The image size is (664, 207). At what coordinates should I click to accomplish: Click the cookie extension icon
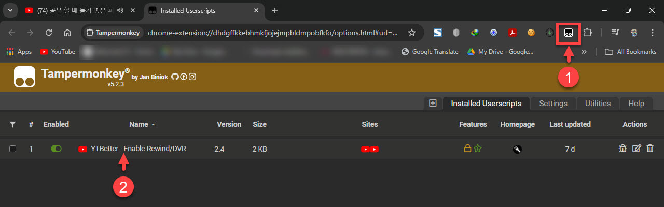click(531, 33)
